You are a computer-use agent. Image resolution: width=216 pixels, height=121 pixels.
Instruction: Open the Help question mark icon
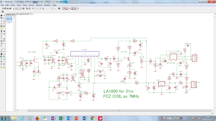(x=59, y=8)
